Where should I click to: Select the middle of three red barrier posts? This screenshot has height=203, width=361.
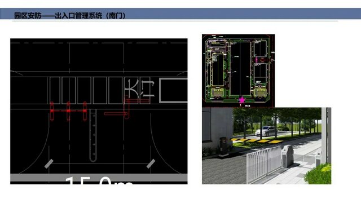tap(68, 111)
